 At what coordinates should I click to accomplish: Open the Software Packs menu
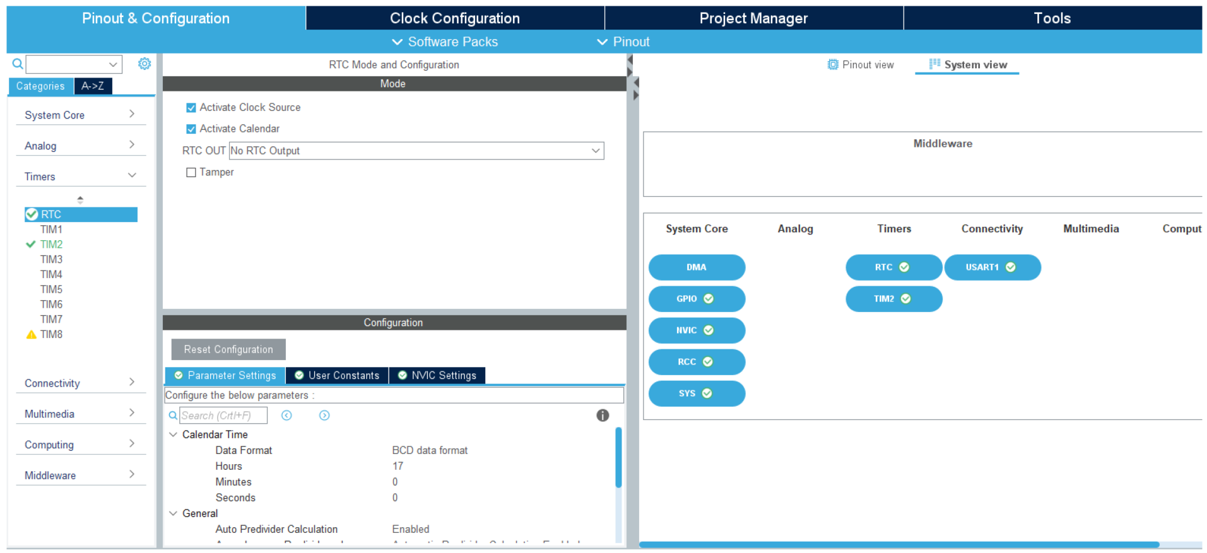[445, 42]
